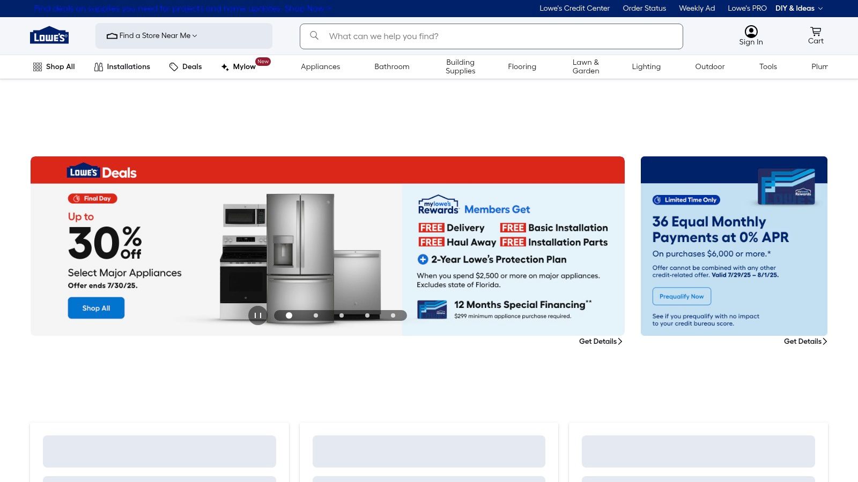Open the search with the magnifying glass icon
The height and width of the screenshot is (482, 858).
point(314,36)
